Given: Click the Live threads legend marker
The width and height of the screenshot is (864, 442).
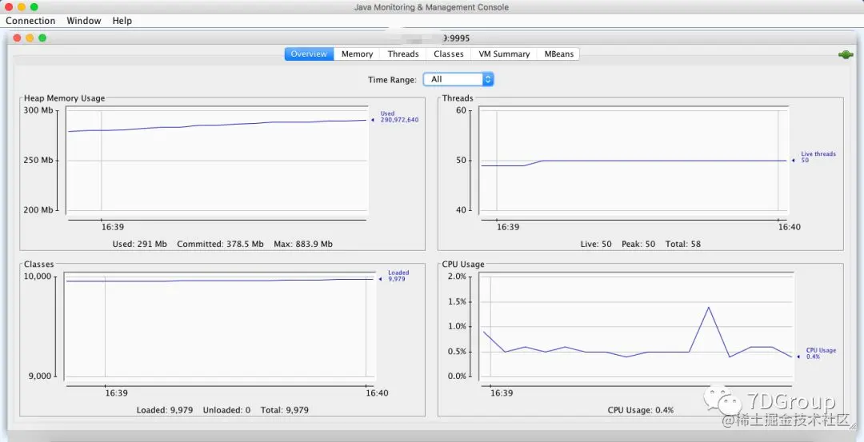Looking at the screenshot, I should (794, 161).
